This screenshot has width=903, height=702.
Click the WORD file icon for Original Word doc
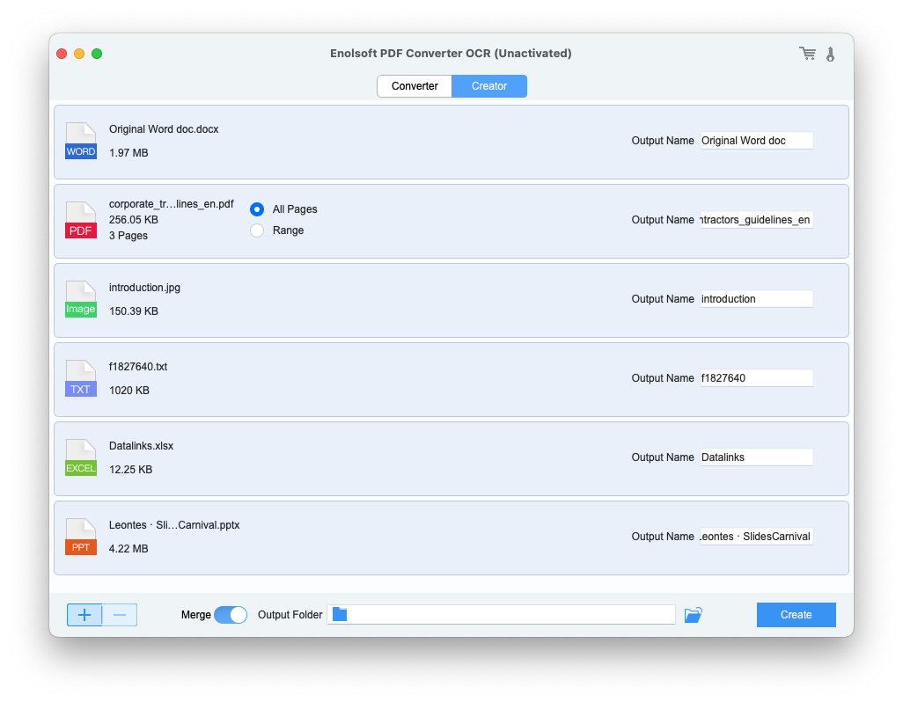coord(81,141)
